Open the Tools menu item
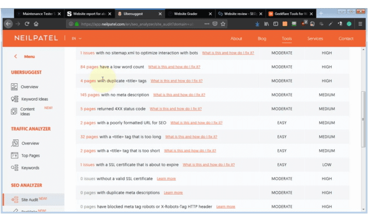 (x=287, y=38)
